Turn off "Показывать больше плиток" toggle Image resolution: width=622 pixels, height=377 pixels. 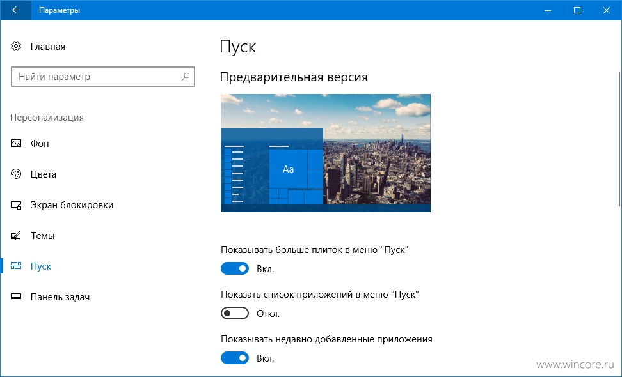[x=235, y=268]
